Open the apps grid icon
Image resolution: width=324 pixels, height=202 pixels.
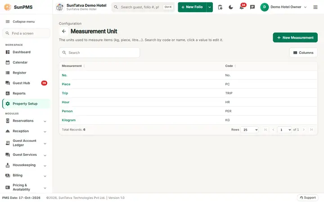click(x=315, y=7)
